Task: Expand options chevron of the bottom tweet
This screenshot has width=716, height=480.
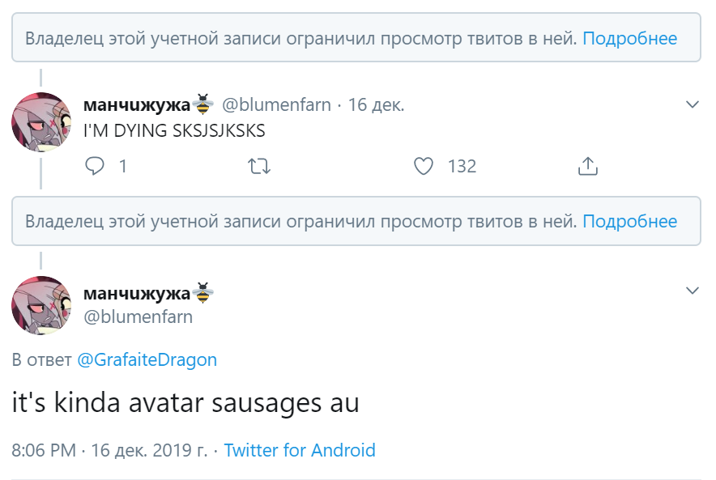Action: 693,291
